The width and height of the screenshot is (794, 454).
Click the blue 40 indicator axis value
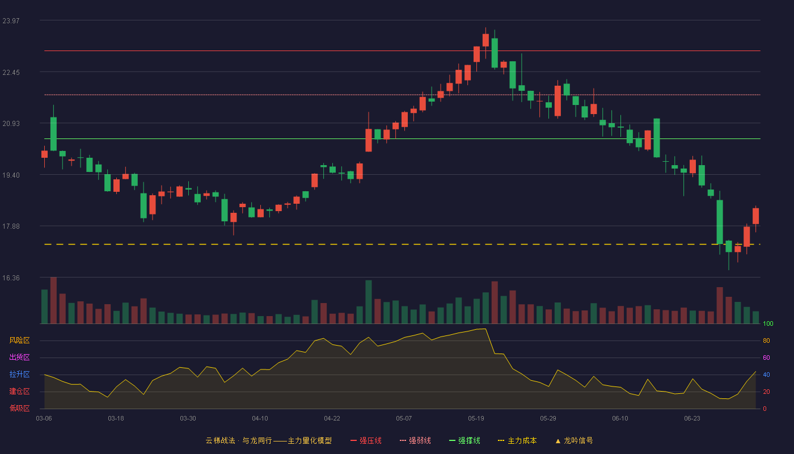coord(766,375)
